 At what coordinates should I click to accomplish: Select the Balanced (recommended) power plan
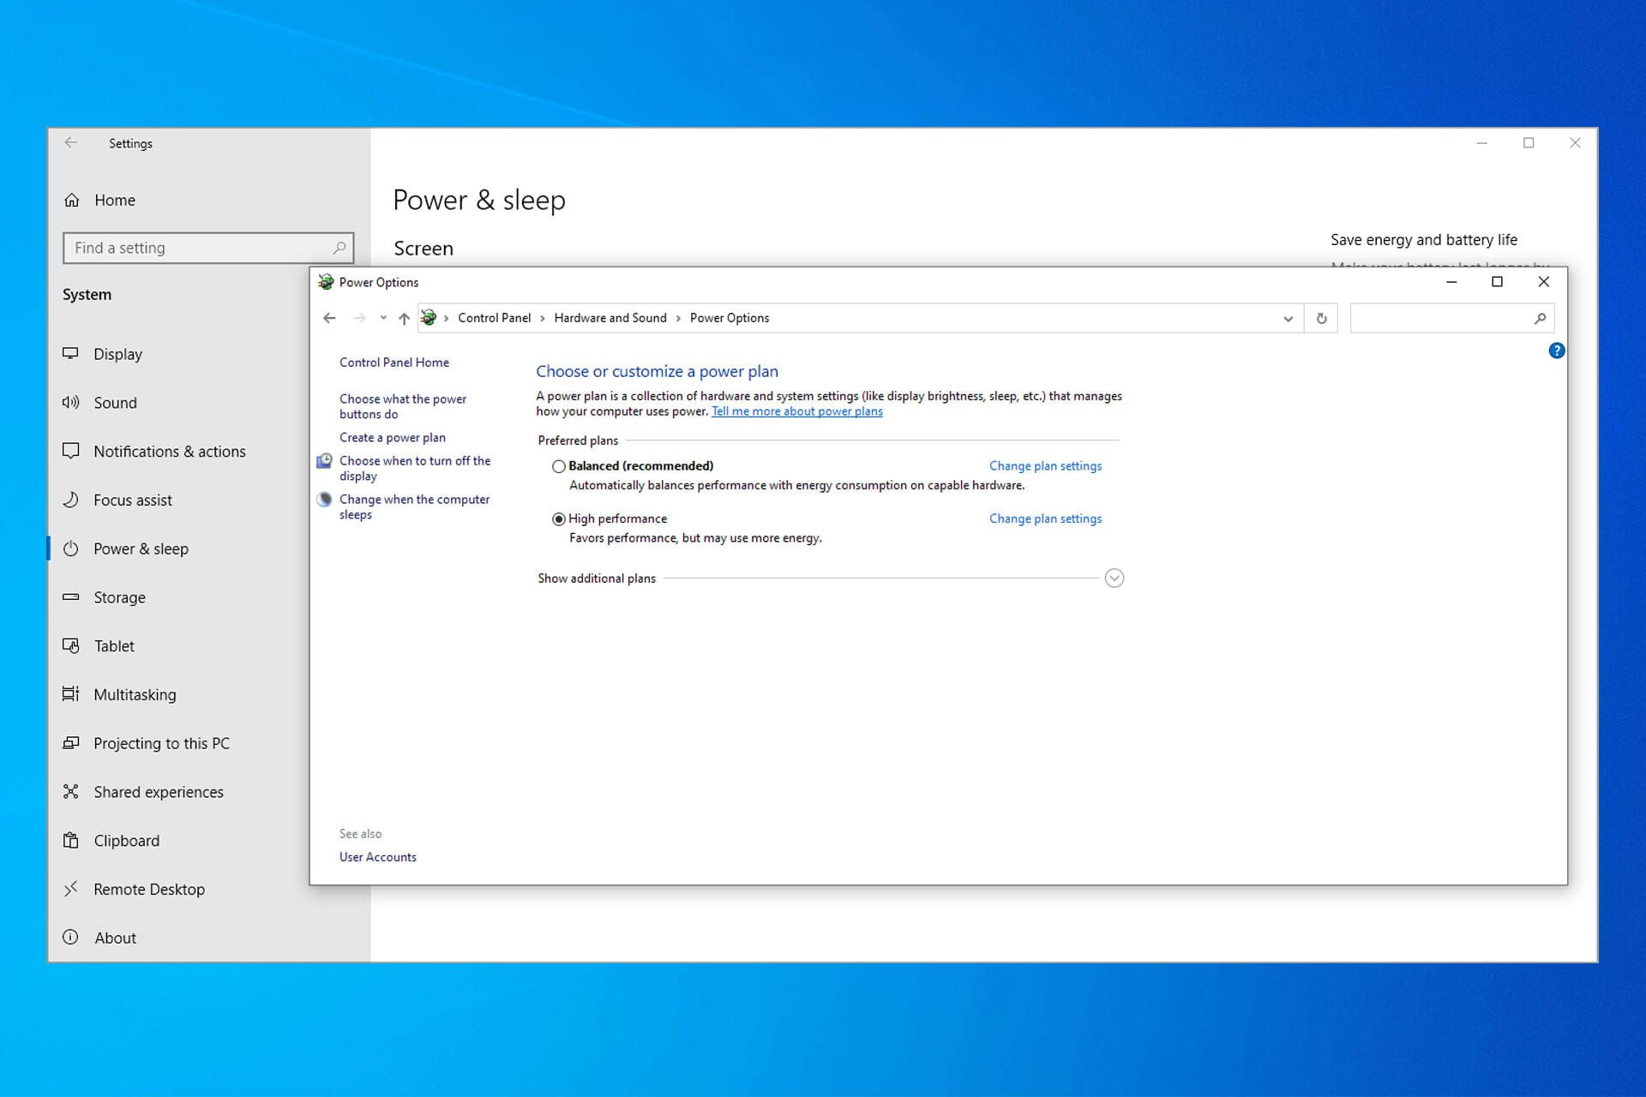tap(559, 466)
